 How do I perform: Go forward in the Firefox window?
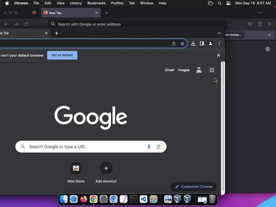pos(16,24)
